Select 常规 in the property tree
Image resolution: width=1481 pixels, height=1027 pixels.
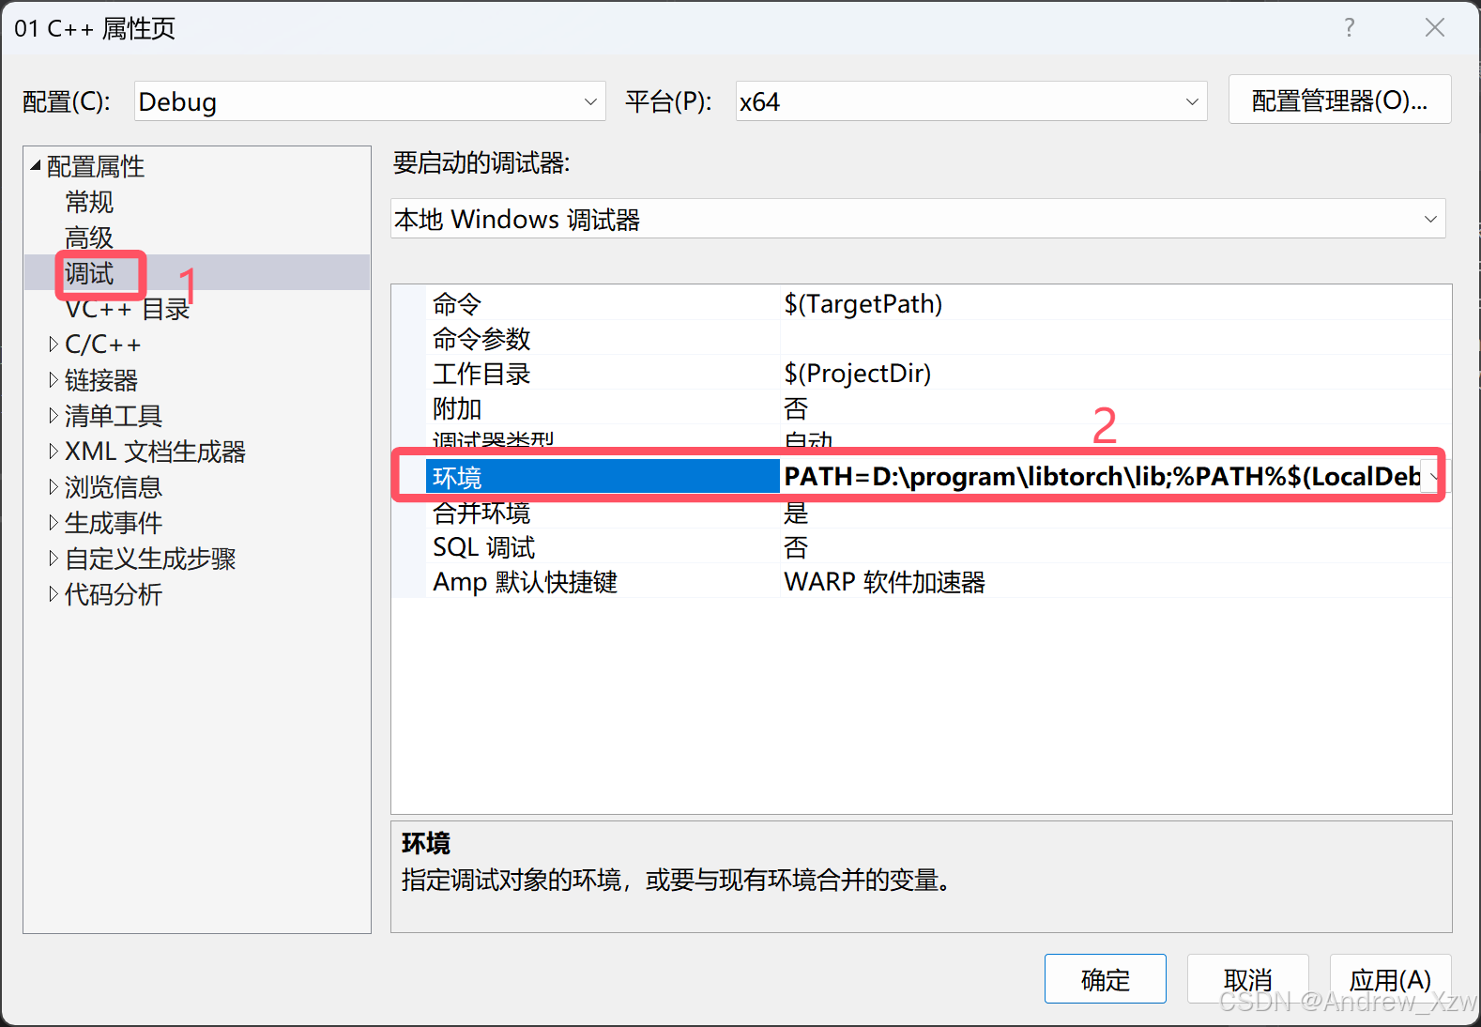89,202
